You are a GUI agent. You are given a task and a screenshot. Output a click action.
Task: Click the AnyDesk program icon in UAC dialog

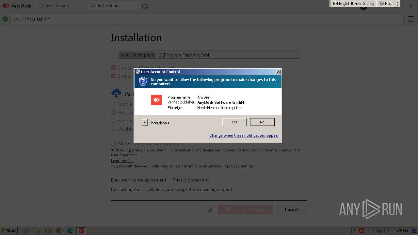(156, 100)
